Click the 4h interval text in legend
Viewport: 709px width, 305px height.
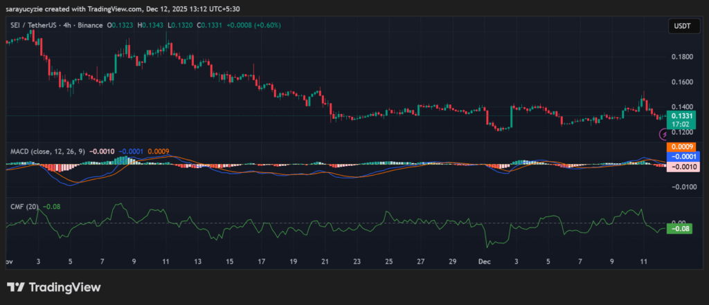tap(72, 26)
